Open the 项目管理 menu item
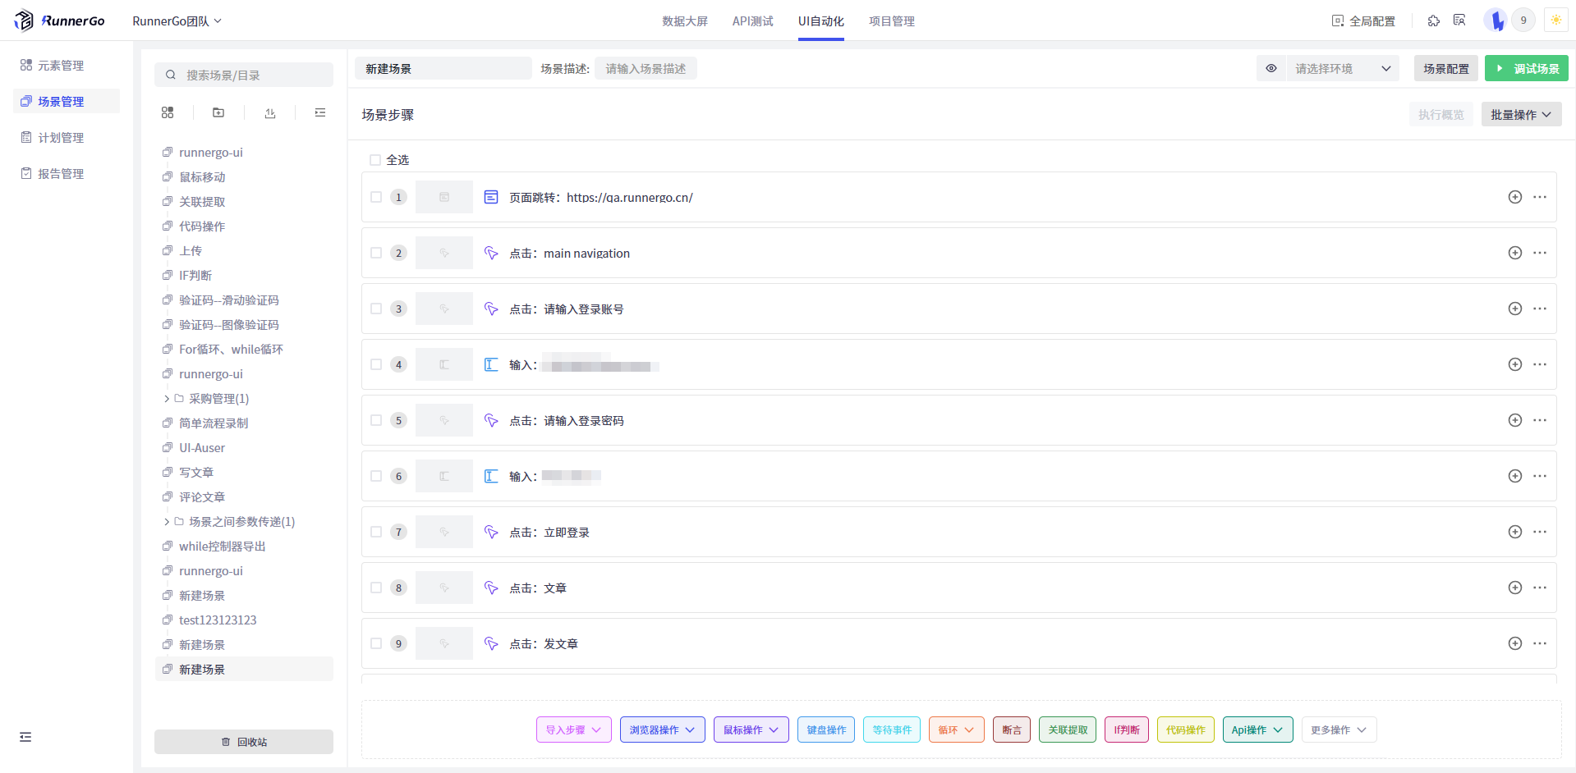This screenshot has width=1576, height=773. [x=892, y=21]
